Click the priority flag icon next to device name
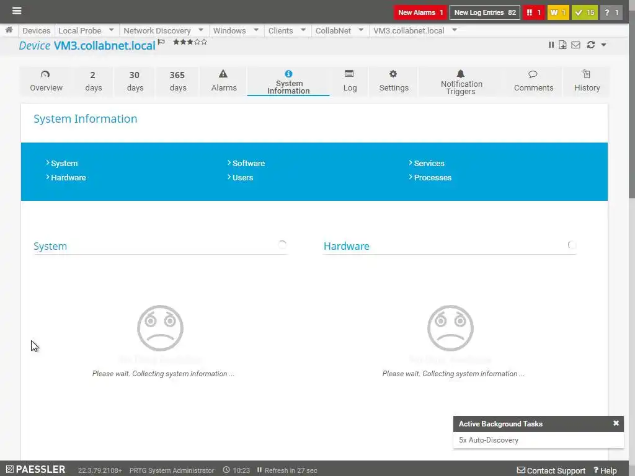This screenshot has height=476, width=635. coord(161,42)
